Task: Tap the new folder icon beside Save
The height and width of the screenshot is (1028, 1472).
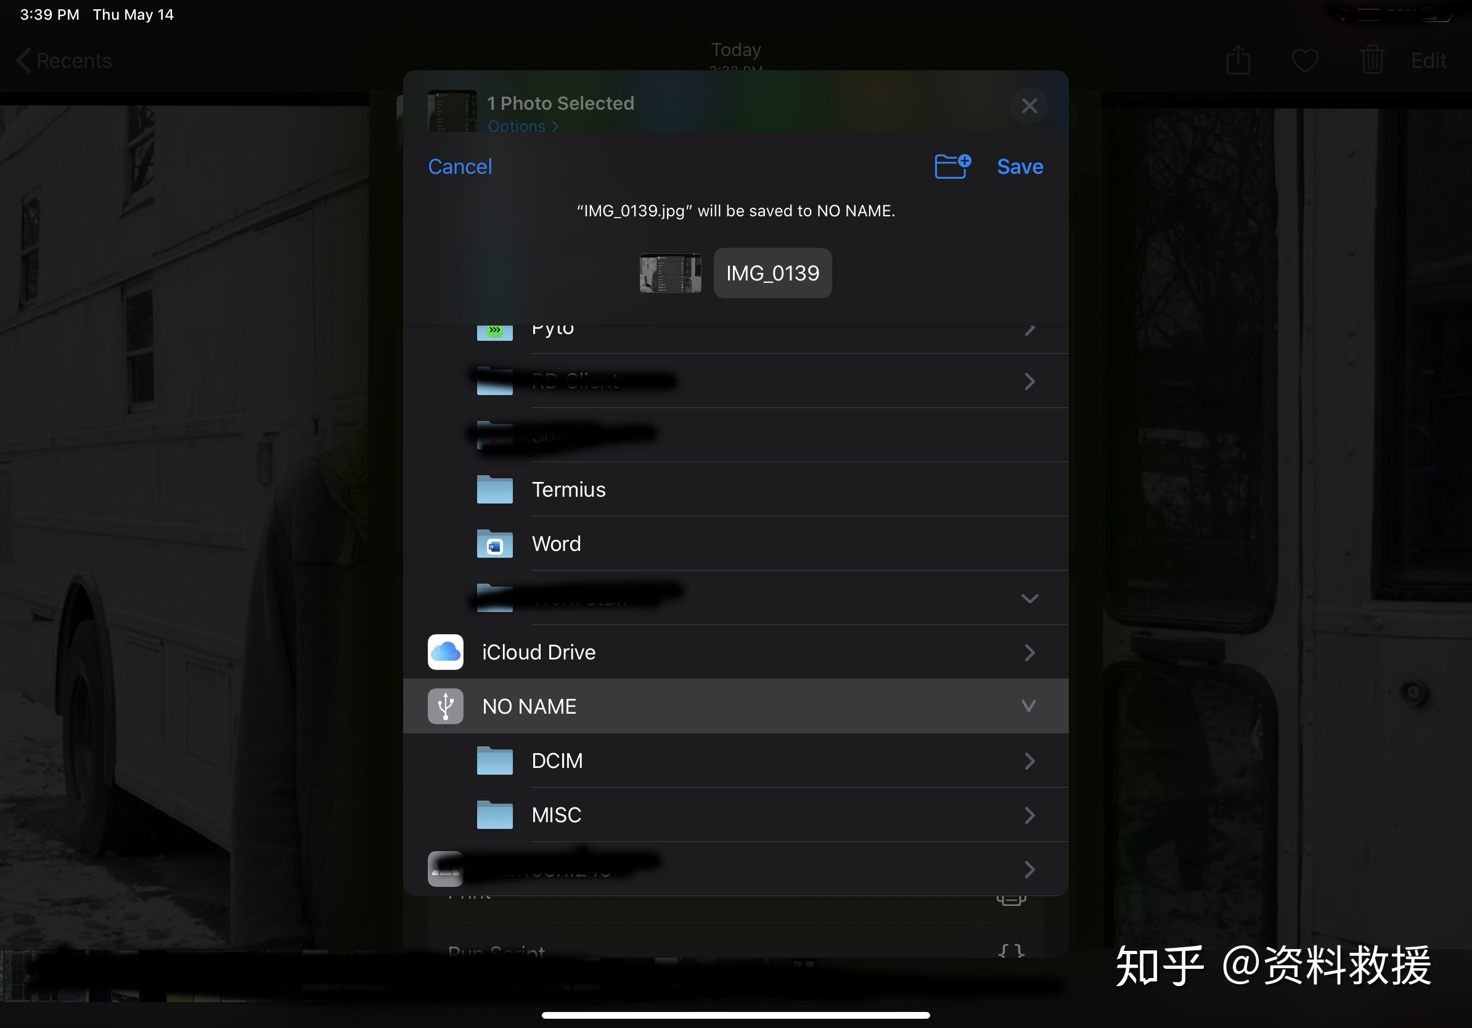Action: [952, 166]
